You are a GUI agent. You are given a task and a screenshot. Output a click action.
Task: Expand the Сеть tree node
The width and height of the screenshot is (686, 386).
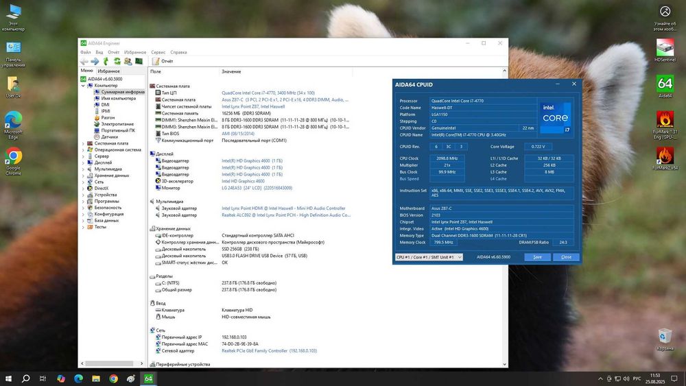tap(83, 182)
